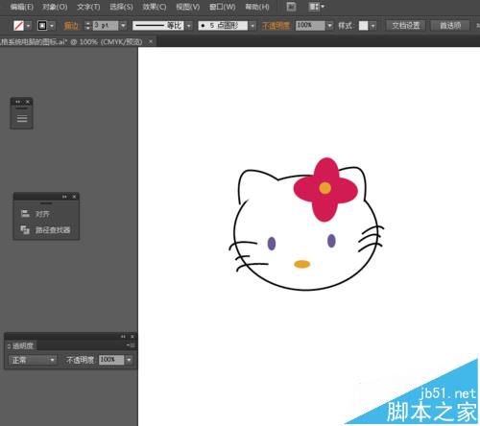Open the 窗口(W) Window menu

point(222,7)
